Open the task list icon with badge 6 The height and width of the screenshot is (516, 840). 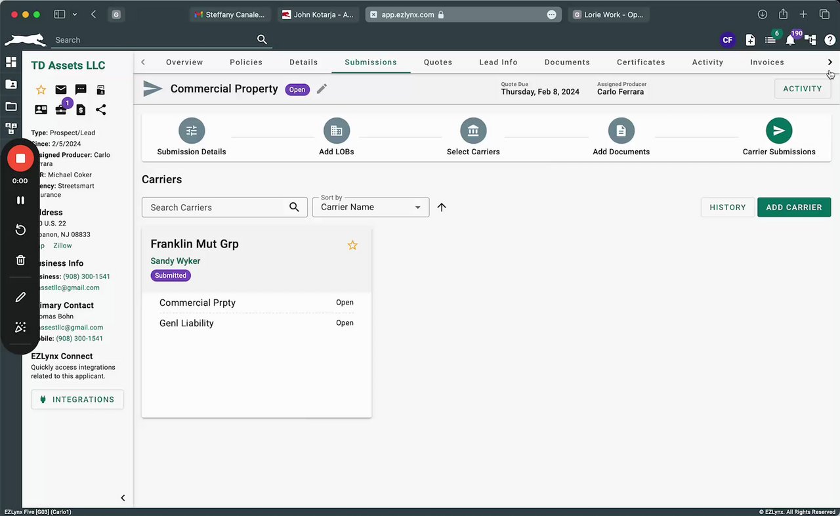[x=770, y=40]
